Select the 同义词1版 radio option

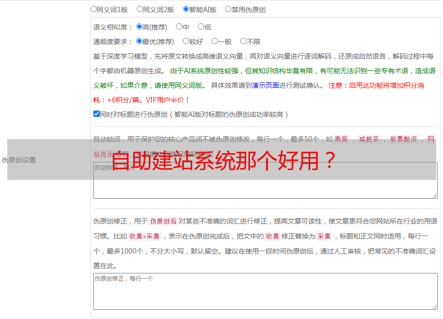pos(93,9)
